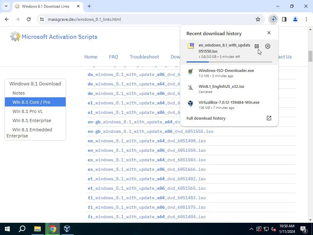Screen dimensions: 313x235
Task: Close the Recent download history popup
Action: point(269,33)
